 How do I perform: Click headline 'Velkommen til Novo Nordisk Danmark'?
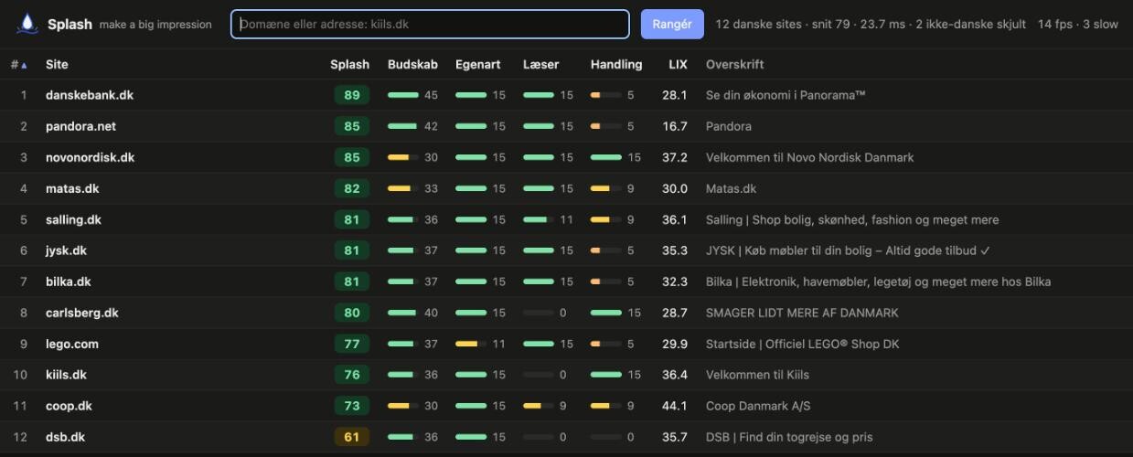coord(809,157)
